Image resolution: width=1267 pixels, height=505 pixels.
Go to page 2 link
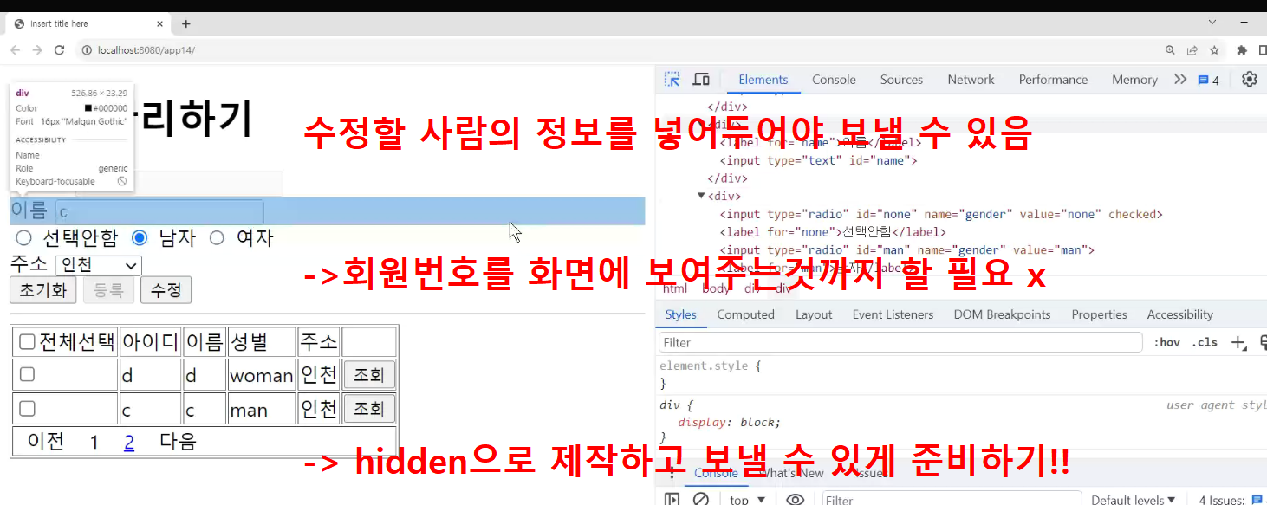(x=129, y=442)
